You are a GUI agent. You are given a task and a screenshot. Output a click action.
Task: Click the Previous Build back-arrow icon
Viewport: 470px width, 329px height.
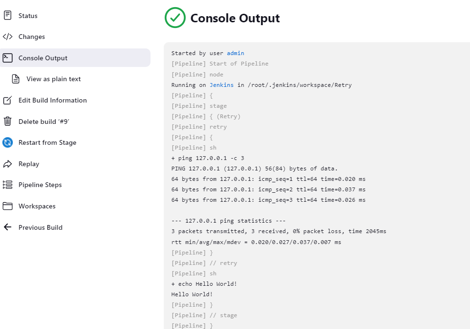point(8,227)
